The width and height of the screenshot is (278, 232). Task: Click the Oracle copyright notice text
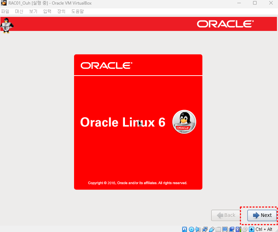point(138,183)
